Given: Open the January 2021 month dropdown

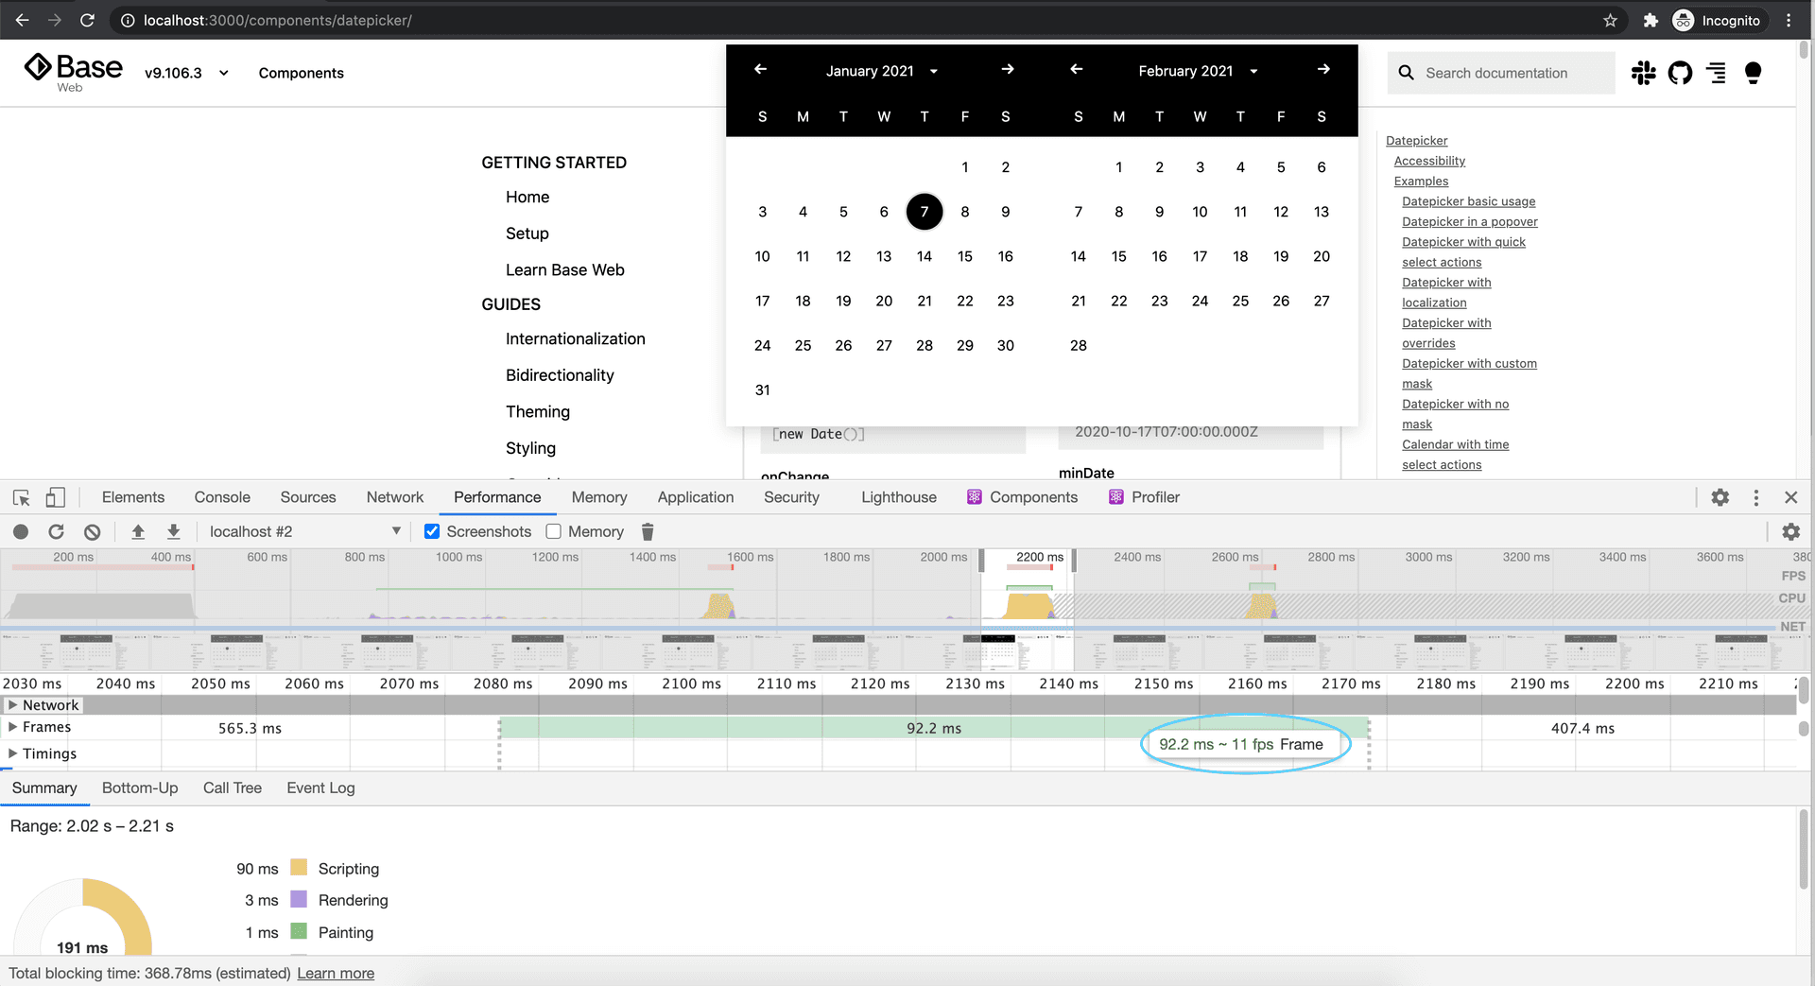Looking at the screenshot, I should point(881,71).
